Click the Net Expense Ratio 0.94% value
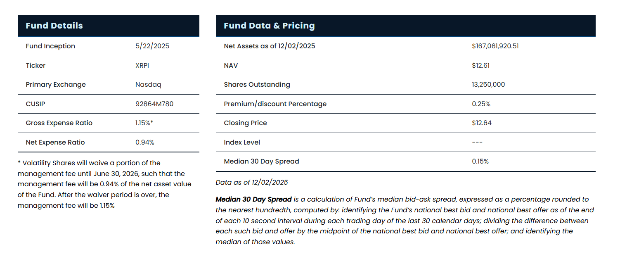 click(x=144, y=142)
